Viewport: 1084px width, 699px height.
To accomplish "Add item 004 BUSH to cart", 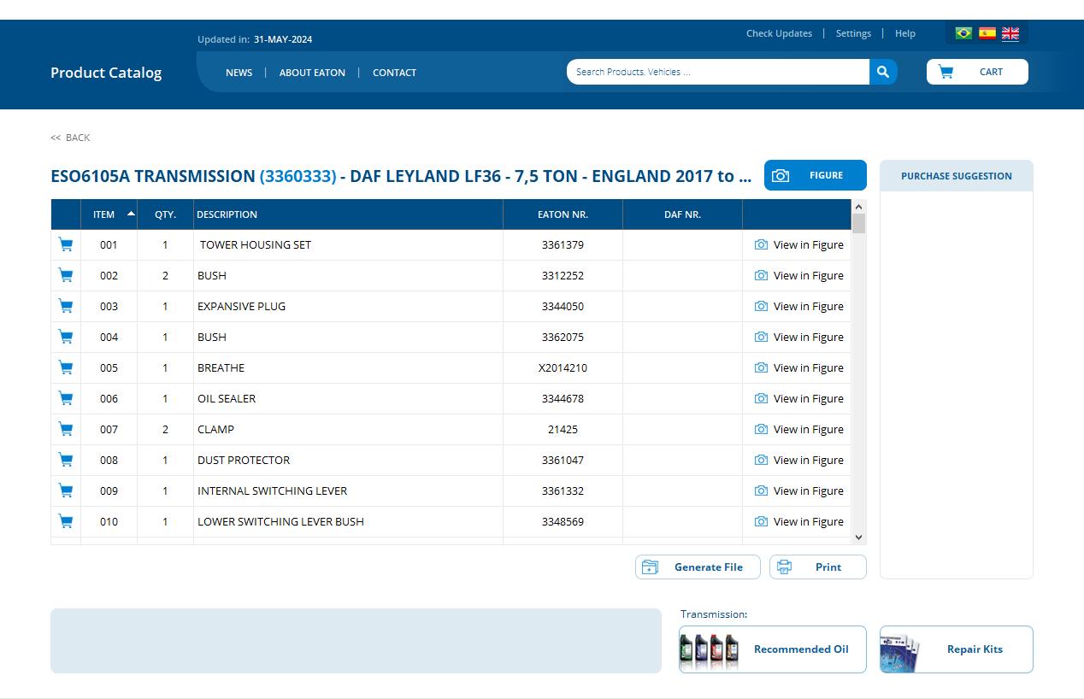I will point(66,337).
